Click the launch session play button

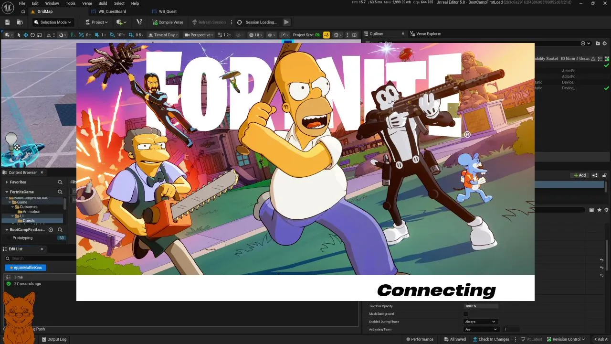286,22
